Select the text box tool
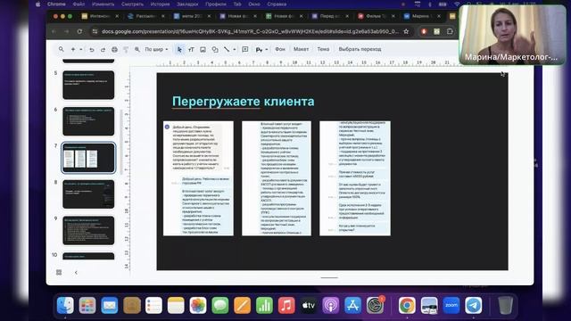 tap(191, 50)
